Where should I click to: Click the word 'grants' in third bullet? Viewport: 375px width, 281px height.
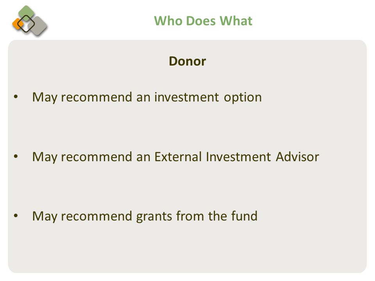point(154,217)
